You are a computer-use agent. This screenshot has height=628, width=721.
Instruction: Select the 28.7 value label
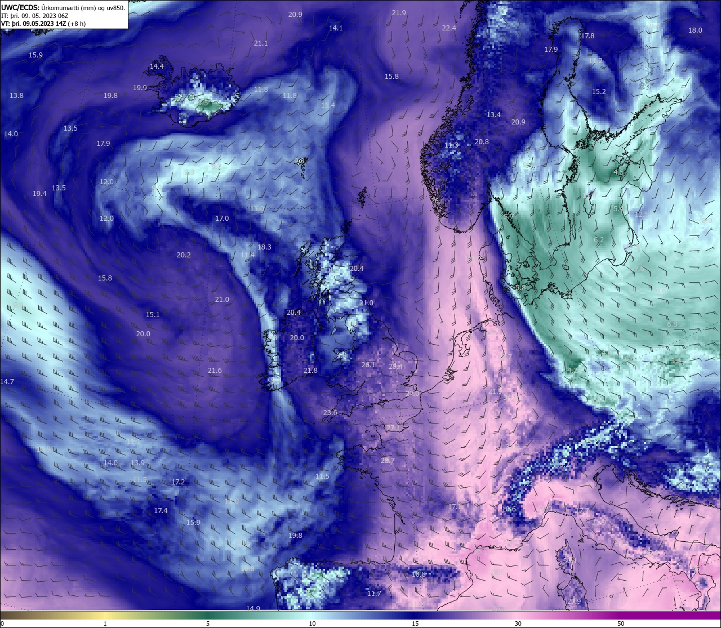(388, 460)
